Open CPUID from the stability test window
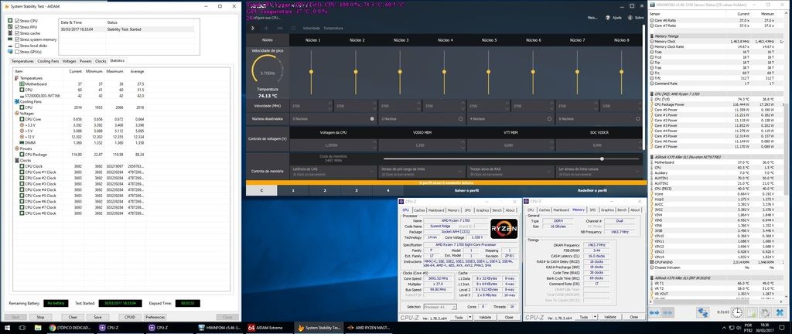Screen dimensions: 792x334 pos(130,317)
